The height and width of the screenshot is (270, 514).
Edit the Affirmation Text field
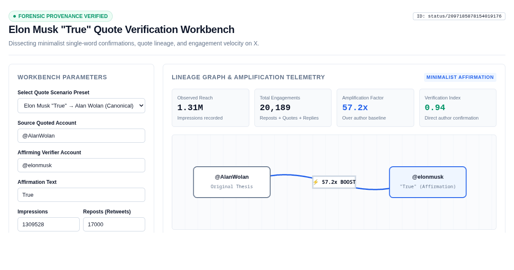point(81,195)
